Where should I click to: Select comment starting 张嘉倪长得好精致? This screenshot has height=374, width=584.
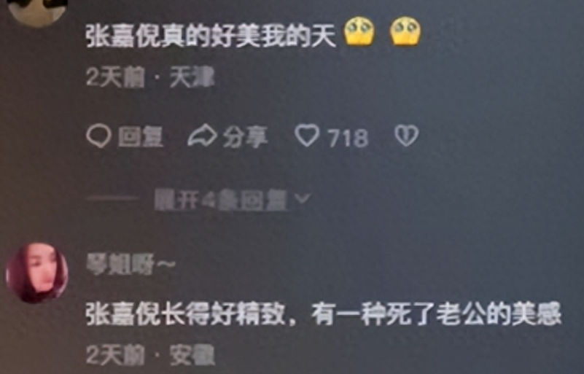324,315
